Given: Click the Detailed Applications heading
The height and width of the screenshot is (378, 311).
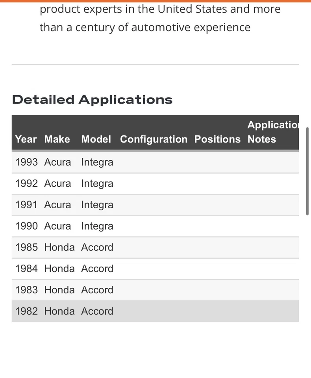Looking at the screenshot, I should point(92,100).
